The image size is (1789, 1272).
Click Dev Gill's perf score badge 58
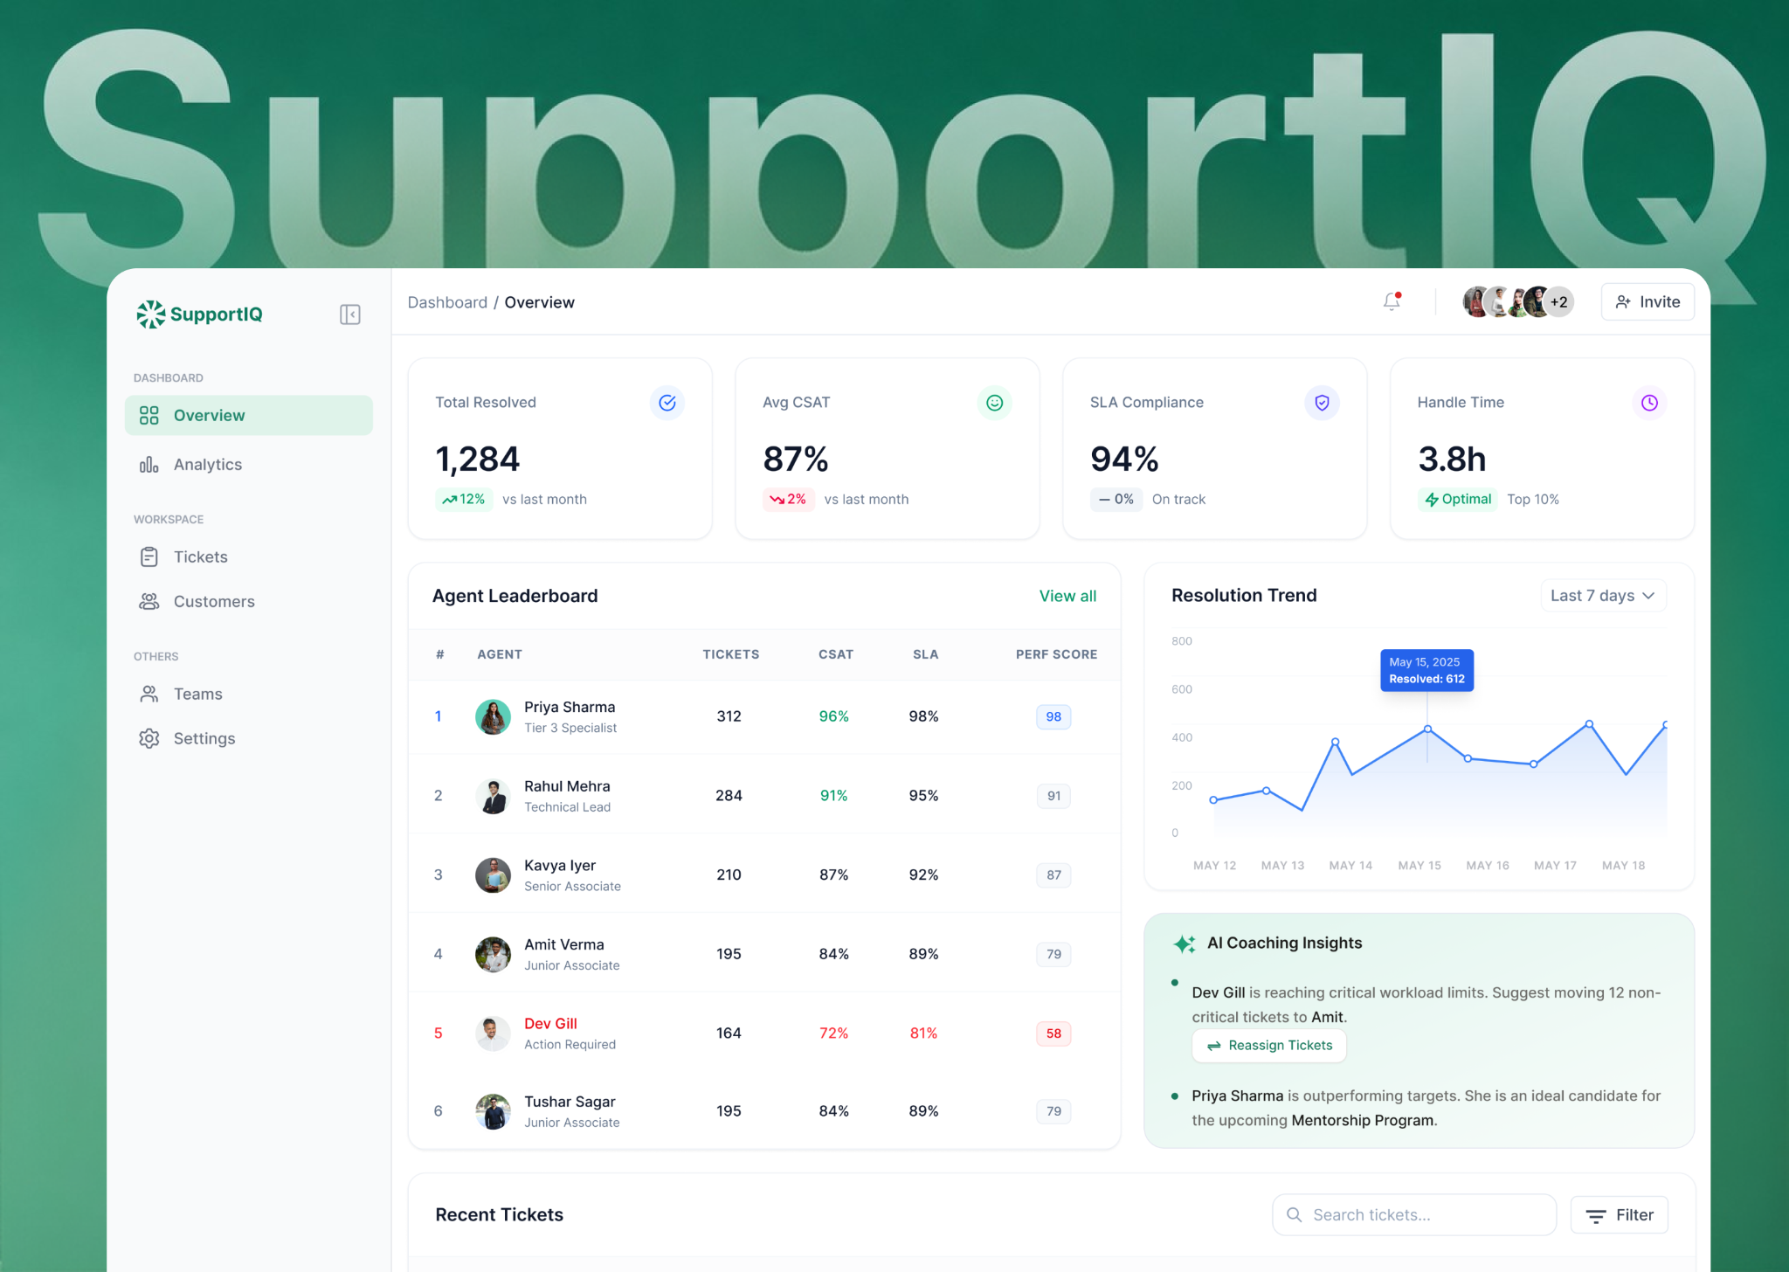point(1053,1033)
